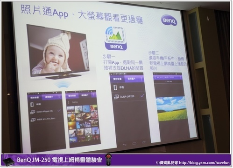Open overflow menu on landscape photo phone header
The height and width of the screenshot is (168, 233).
pyautogui.click(x=180, y=77)
